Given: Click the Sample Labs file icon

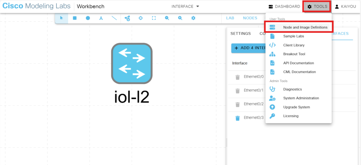Looking at the screenshot, I should click(x=273, y=36).
